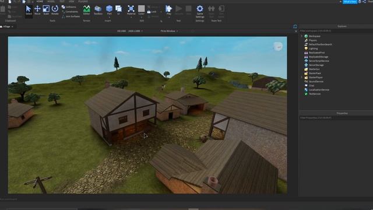Expand the Workspace node
Screen dimensions: 373x210
(302, 36)
